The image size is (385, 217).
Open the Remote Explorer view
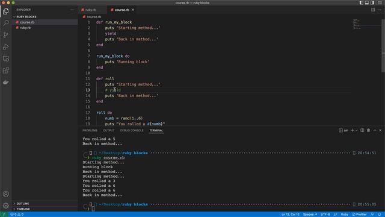5,58
